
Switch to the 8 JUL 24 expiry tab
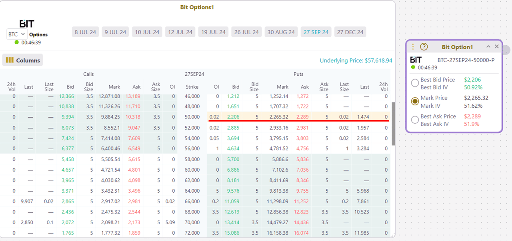[x=85, y=32]
